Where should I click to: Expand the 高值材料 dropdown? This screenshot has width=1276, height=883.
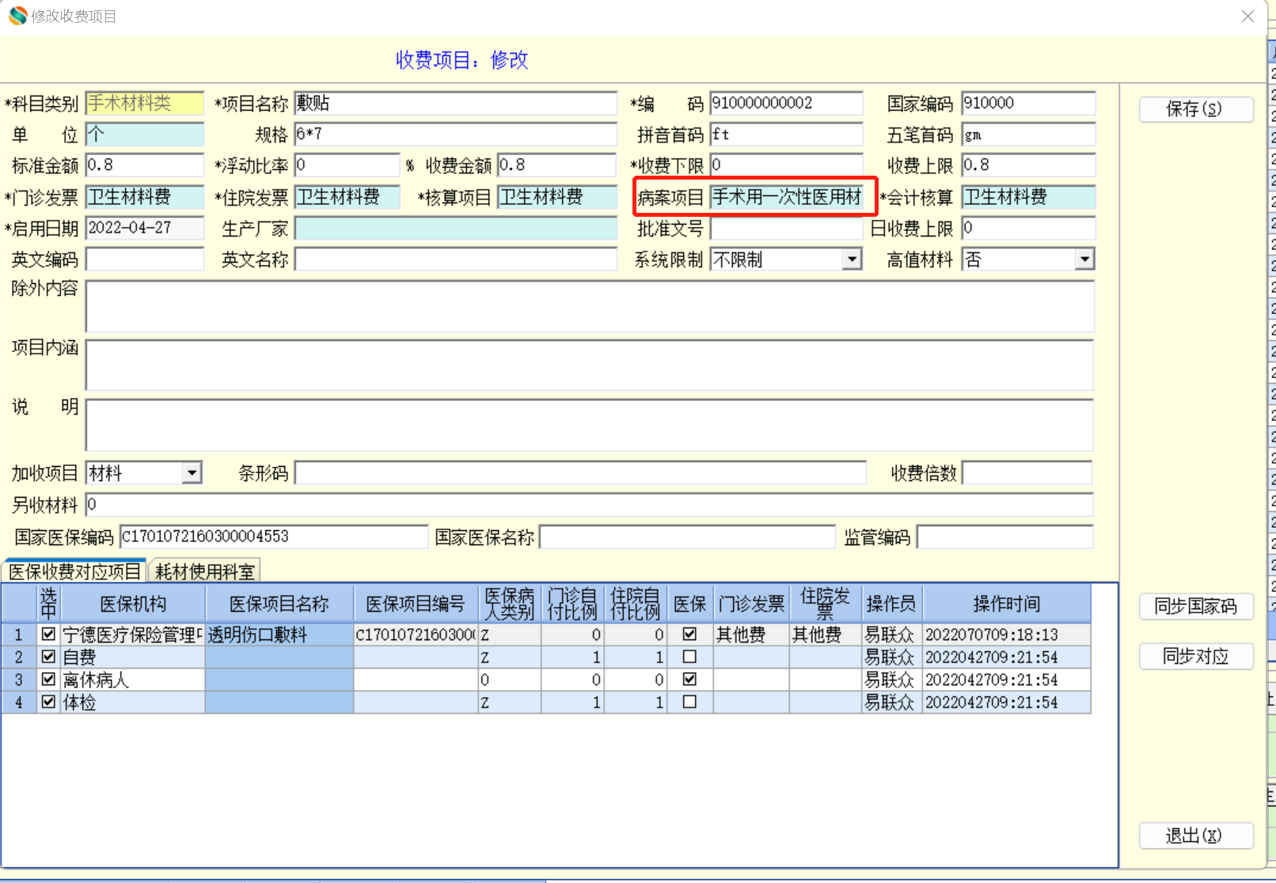(x=1084, y=260)
